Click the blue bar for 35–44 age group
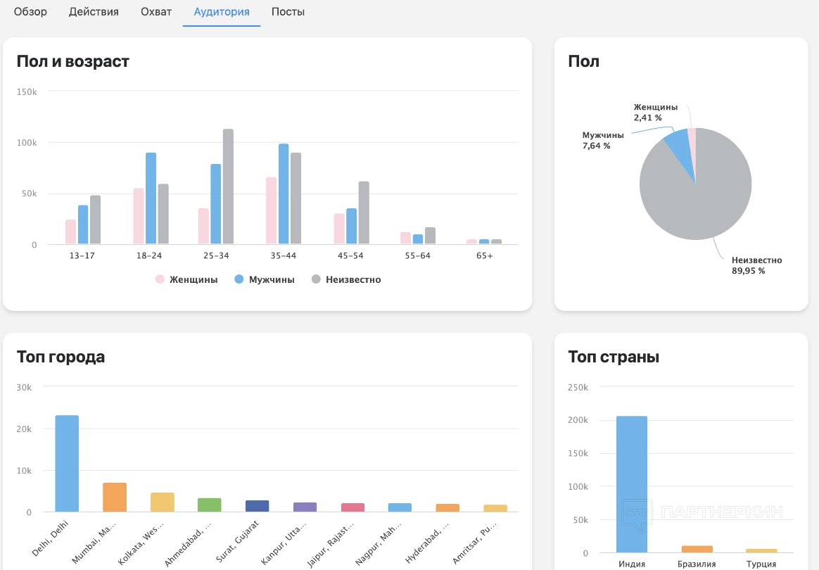The height and width of the screenshot is (570, 819). (x=284, y=194)
